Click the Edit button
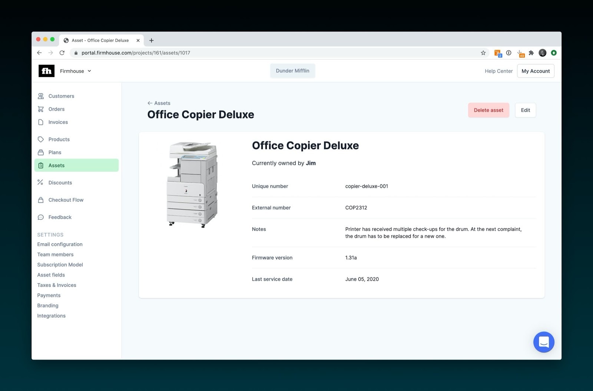593x391 pixels. [525, 110]
